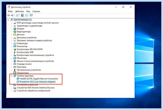The image size is (163, 110).
Task: Expand the Клавиатуры node
Action: click(x=11, y=43)
